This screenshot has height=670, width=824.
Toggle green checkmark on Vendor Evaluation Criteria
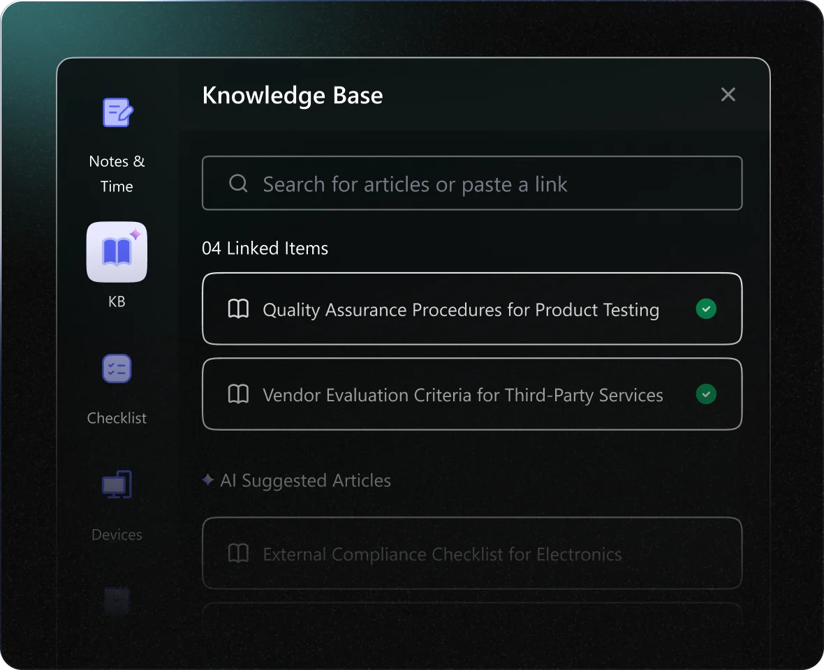[706, 394]
